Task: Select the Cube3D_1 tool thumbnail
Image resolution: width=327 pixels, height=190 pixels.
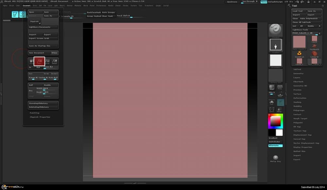Action: (x=299, y=62)
